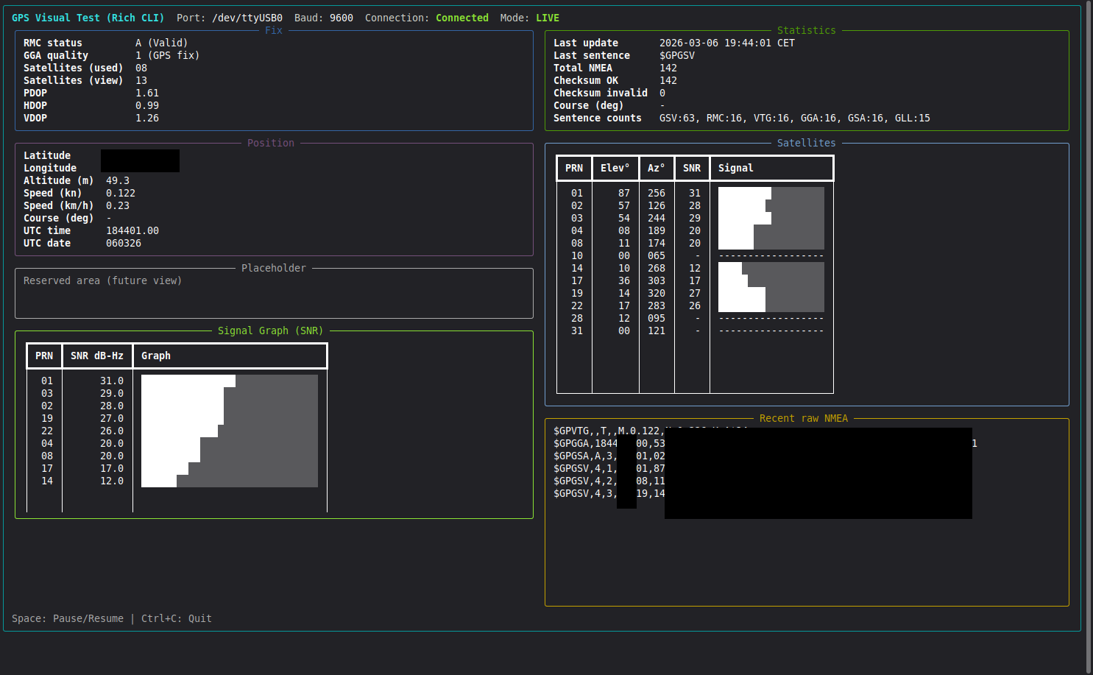
Task: Click the HDOP value 0.99
Action: pyautogui.click(x=147, y=105)
